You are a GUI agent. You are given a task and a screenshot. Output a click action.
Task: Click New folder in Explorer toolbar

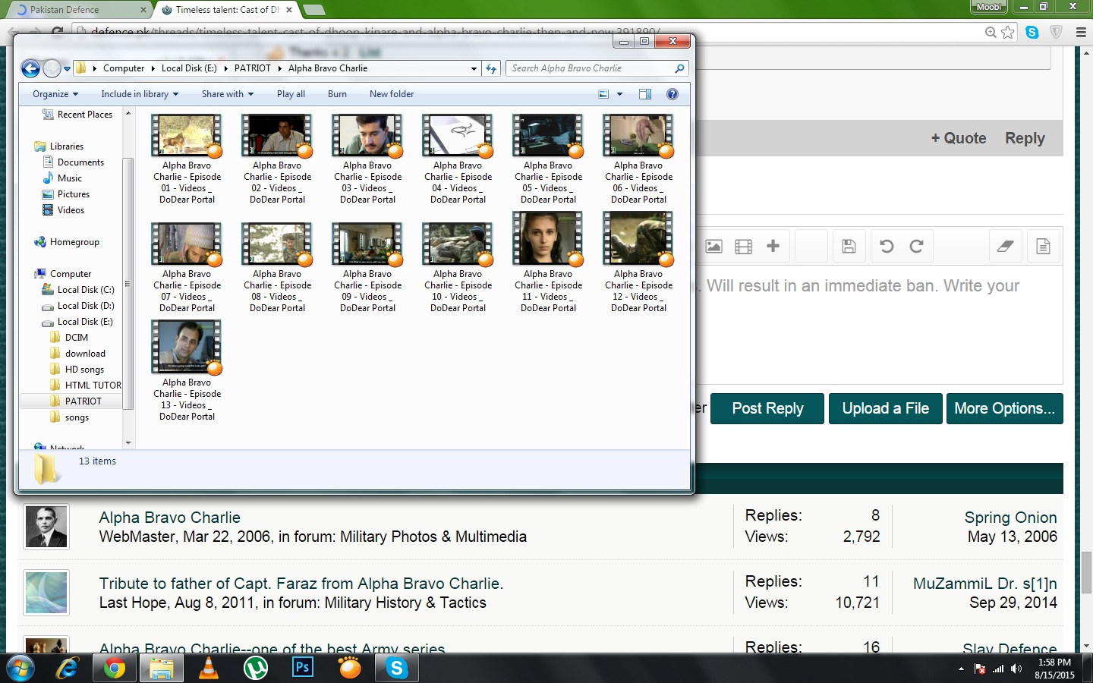pyautogui.click(x=392, y=94)
